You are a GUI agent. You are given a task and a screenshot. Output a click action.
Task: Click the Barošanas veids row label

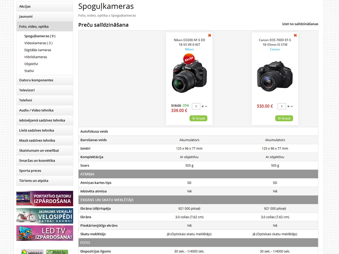coord(94,140)
